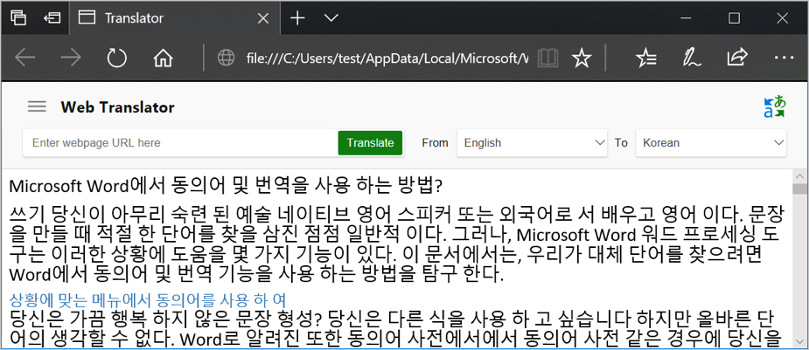Click the green Translate button
This screenshot has height=350, width=809.
click(x=370, y=143)
